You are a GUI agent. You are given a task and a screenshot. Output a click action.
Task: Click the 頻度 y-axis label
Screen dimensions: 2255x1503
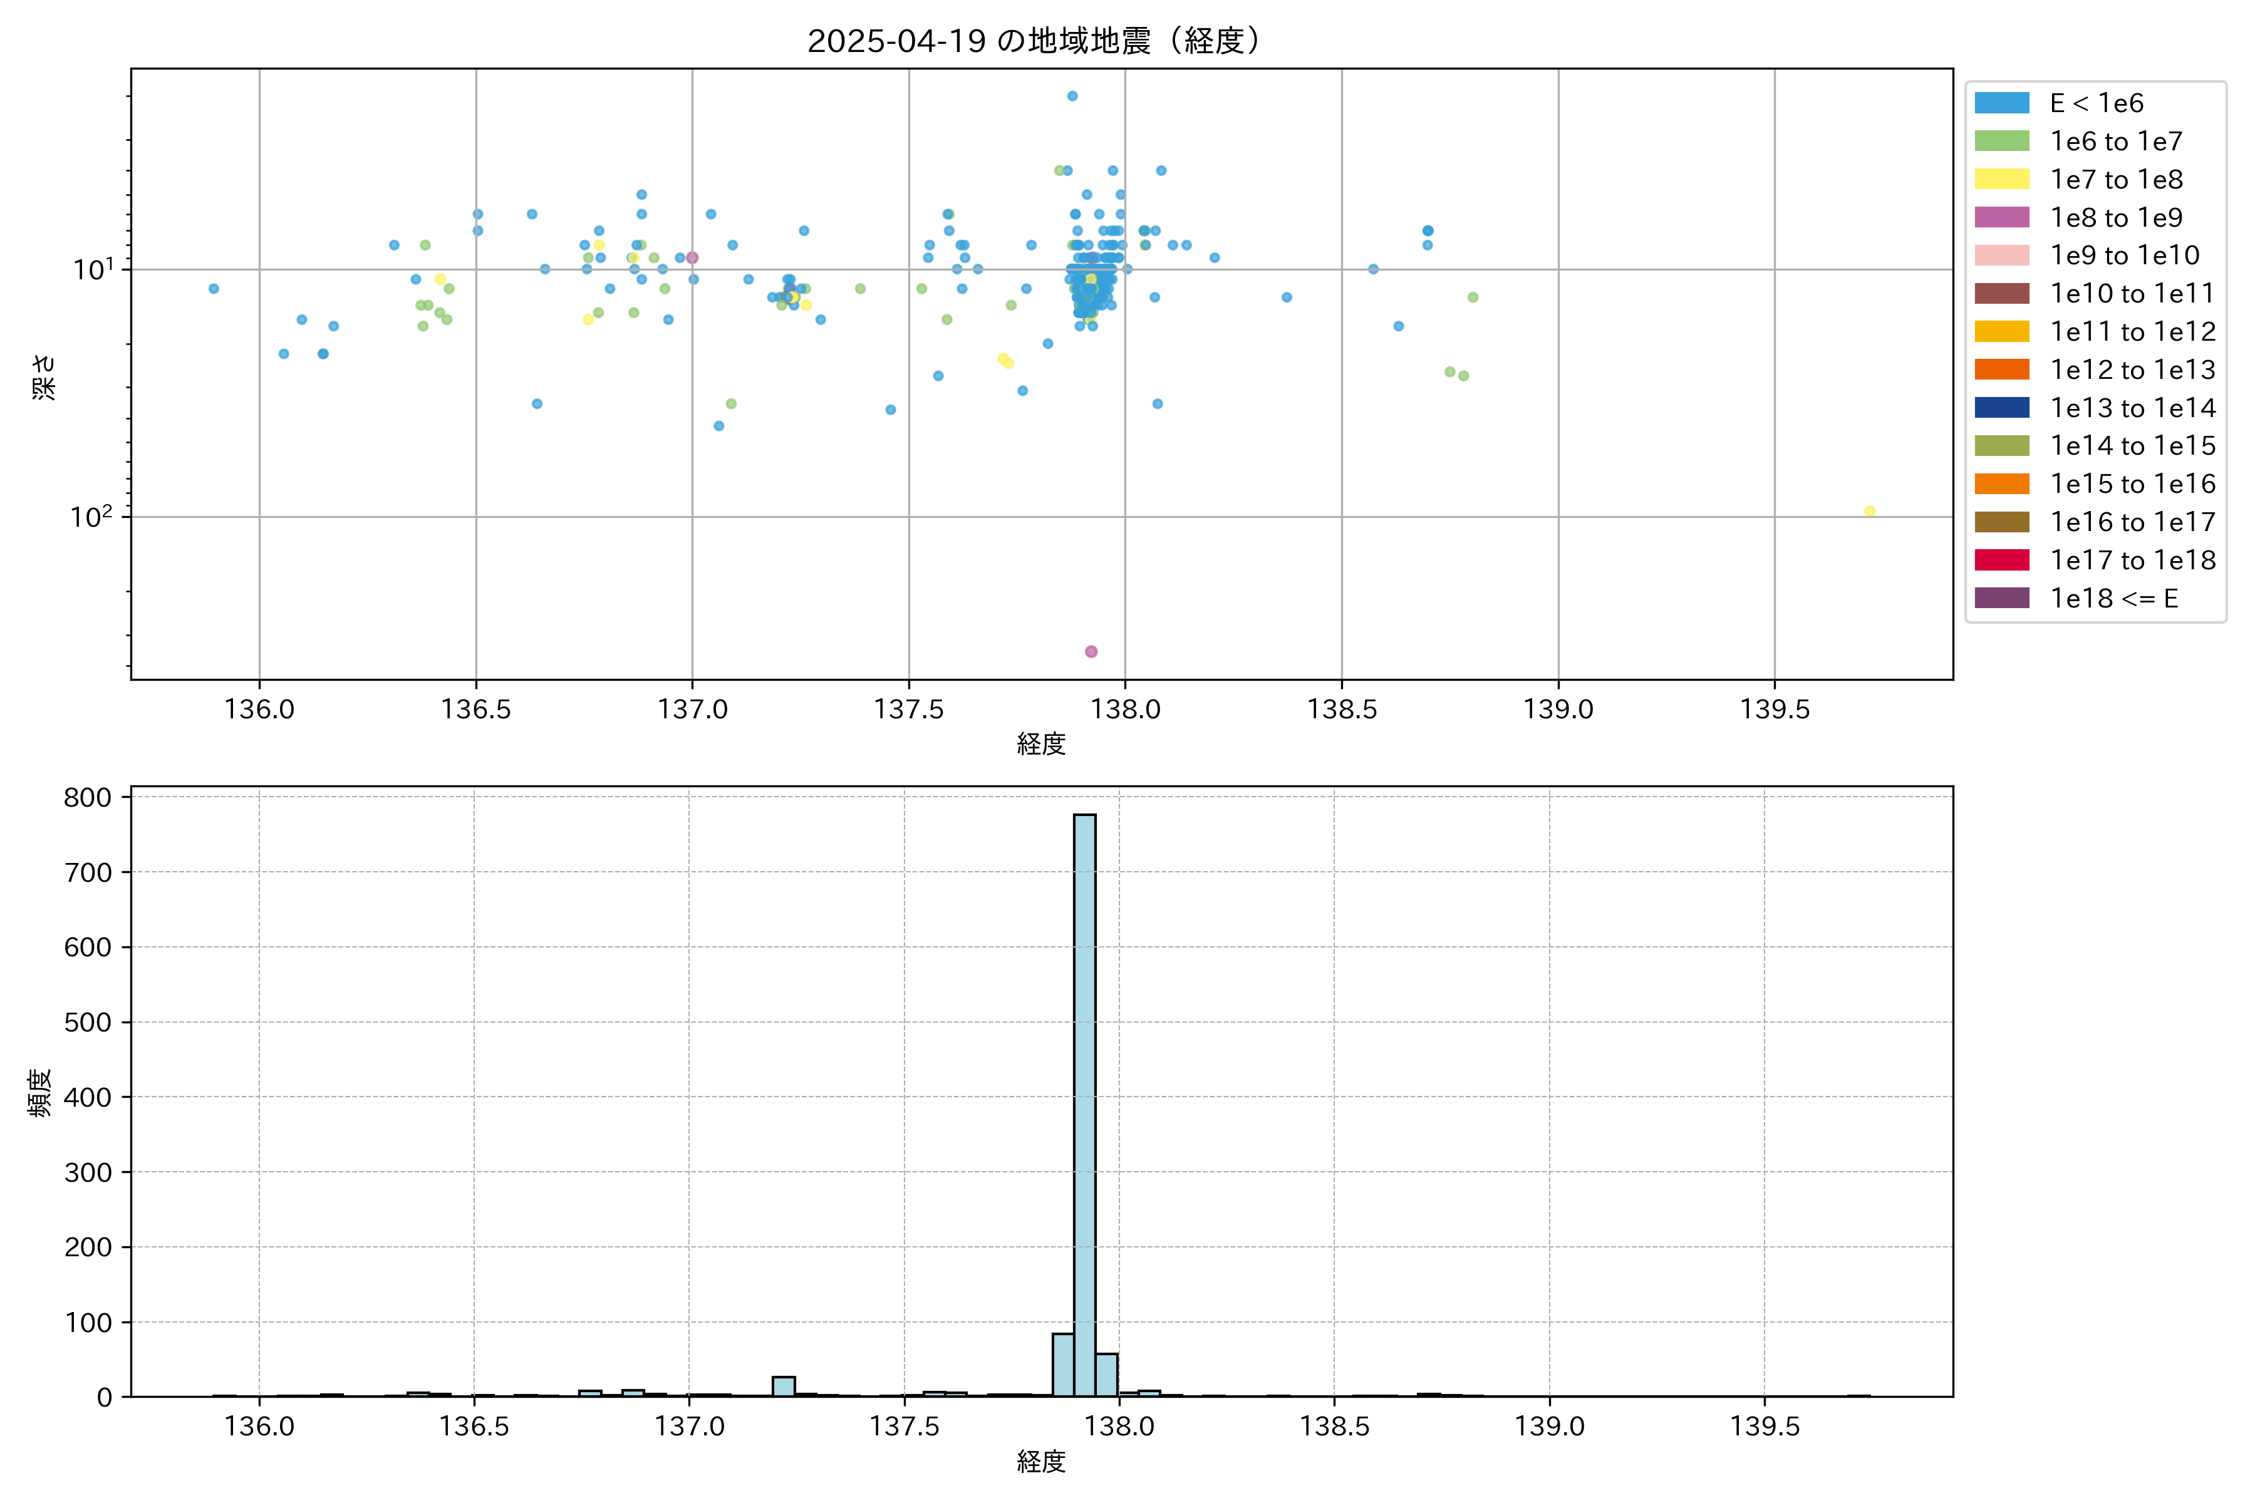[40, 1093]
